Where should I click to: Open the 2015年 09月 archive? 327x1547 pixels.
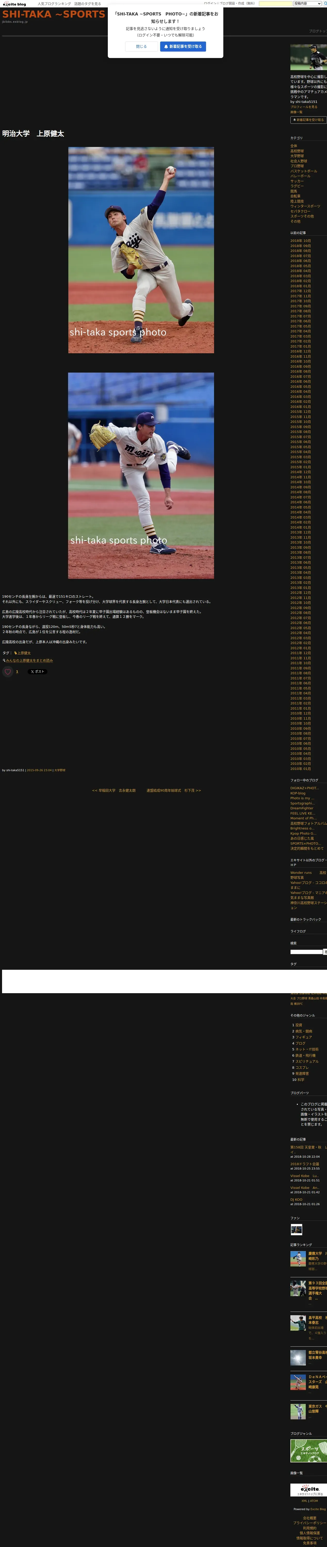coord(300,427)
